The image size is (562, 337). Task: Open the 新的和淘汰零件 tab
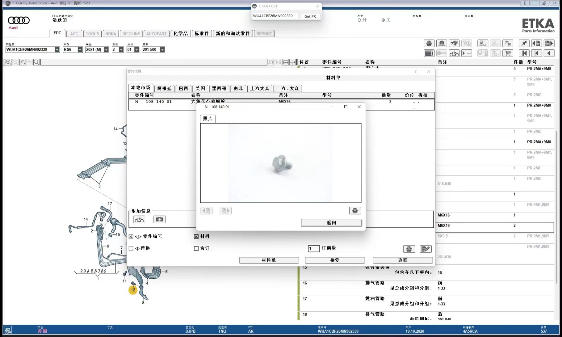[x=233, y=33]
